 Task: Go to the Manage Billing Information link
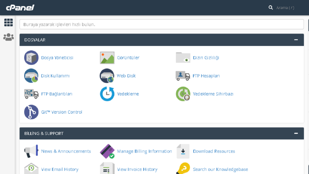click(145, 151)
